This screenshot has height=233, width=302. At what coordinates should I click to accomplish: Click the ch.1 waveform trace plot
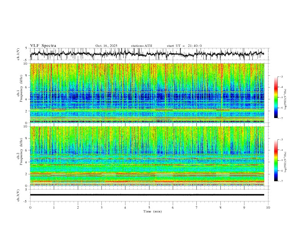[147, 54]
